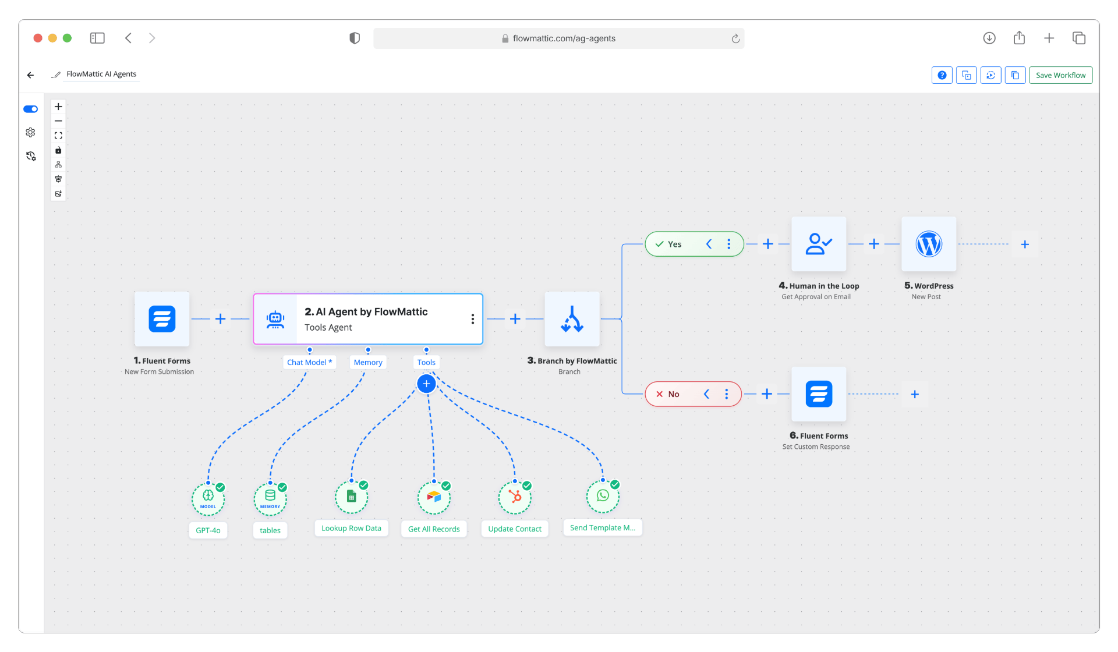Click the help question mark icon
This screenshot has width=1118, height=652.
tap(942, 75)
